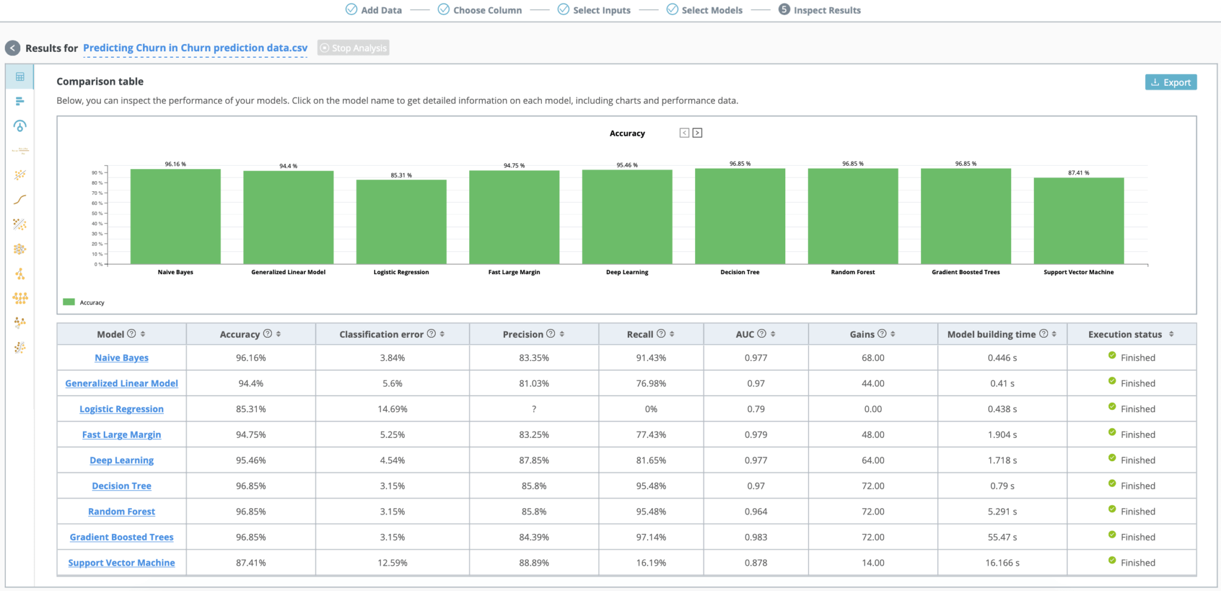The width and height of the screenshot is (1221, 591).
Task: Open the Simulator gauge icon
Action: pyautogui.click(x=20, y=126)
